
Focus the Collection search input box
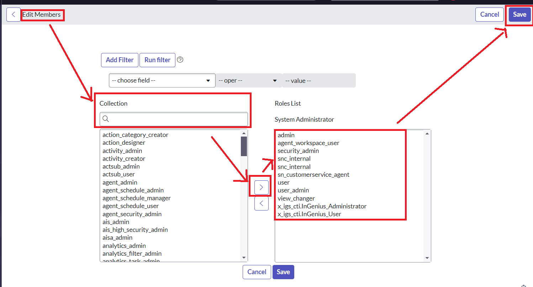pyautogui.click(x=178, y=119)
